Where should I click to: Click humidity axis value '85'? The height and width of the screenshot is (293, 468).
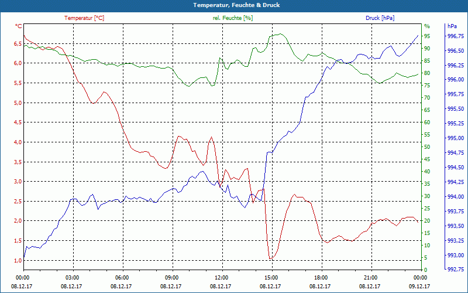[x=427, y=61]
